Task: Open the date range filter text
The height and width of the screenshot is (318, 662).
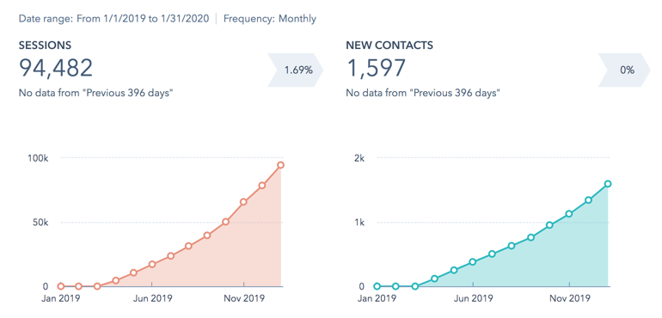Action: (x=113, y=19)
